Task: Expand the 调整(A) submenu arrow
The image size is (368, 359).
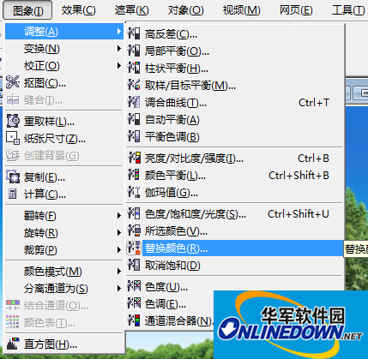Action: (x=119, y=31)
